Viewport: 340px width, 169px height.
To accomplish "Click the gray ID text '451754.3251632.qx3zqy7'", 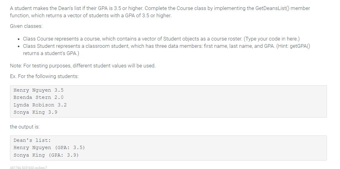I will click(x=28, y=167).
